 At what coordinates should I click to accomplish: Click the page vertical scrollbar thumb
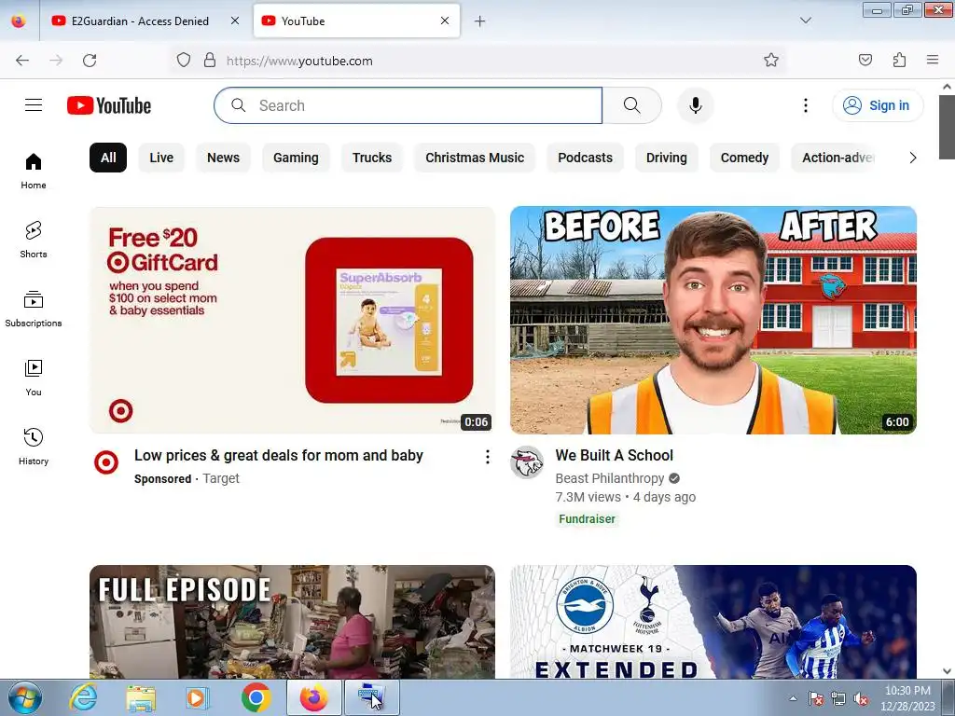point(947,127)
